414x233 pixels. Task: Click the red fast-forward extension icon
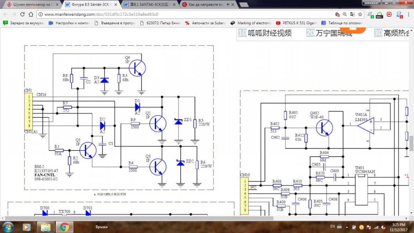coord(389,14)
